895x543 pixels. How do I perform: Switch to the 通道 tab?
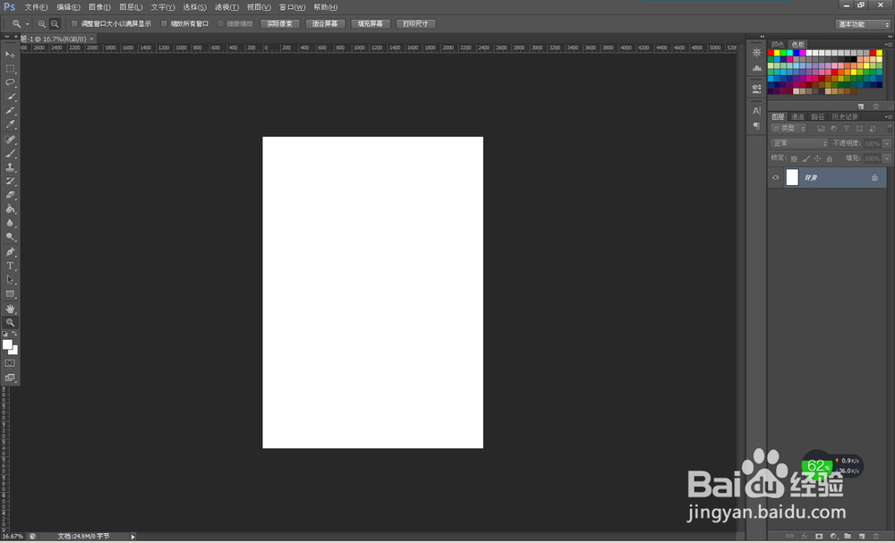coord(797,116)
